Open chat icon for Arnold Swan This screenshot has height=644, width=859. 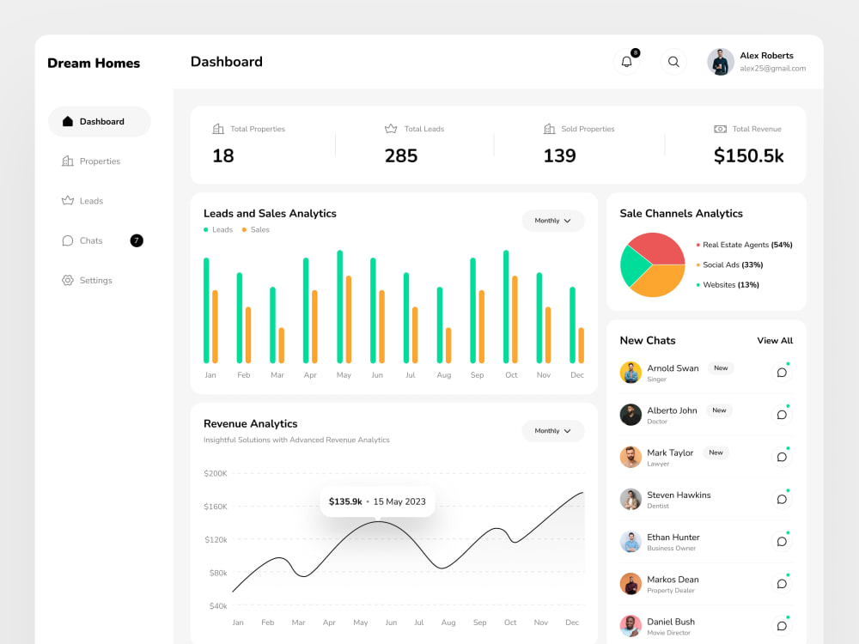(782, 373)
